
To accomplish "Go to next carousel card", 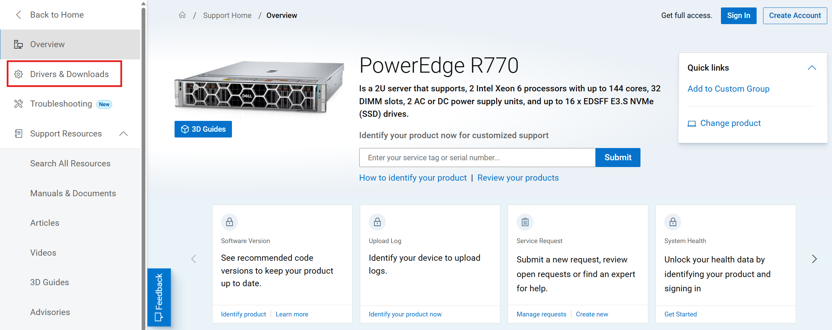I will (814, 259).
